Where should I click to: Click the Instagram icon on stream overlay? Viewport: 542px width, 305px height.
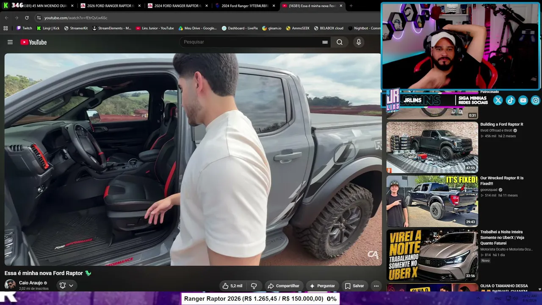[536, 100]
